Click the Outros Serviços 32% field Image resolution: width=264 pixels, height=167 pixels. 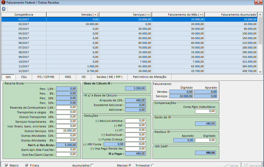67,131
